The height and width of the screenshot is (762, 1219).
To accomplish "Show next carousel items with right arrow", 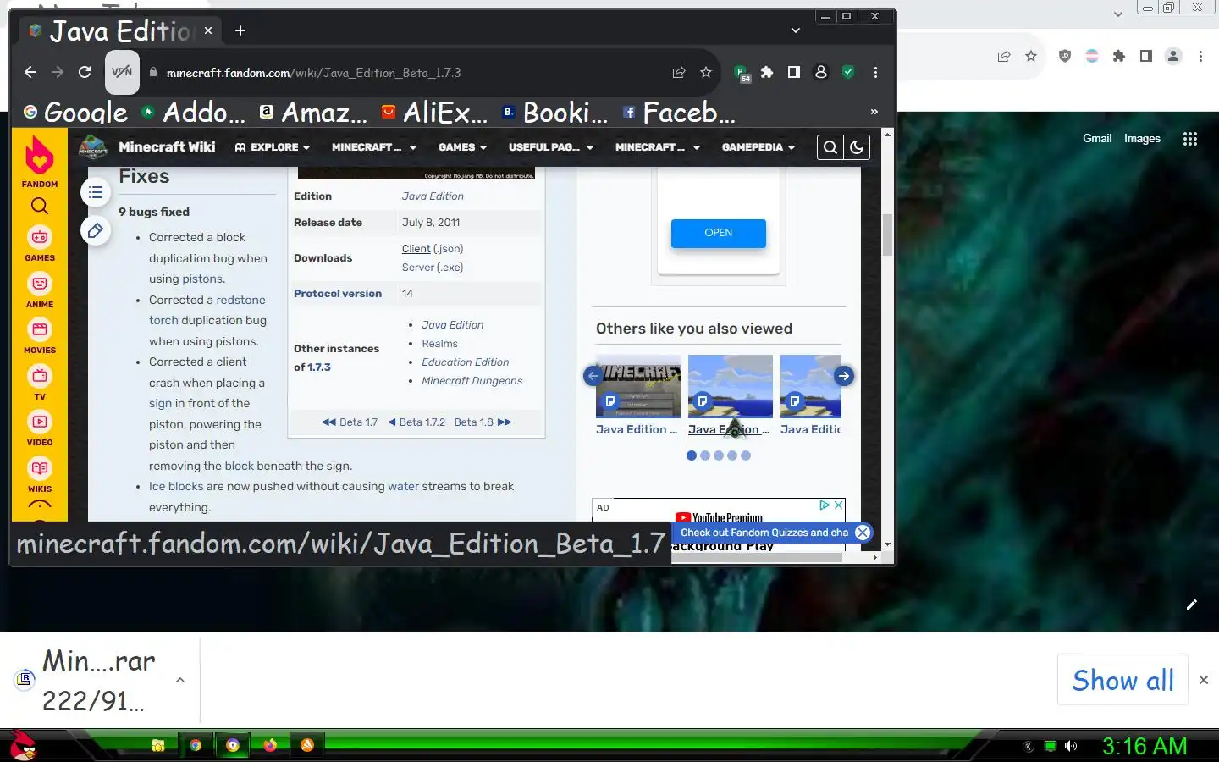I will 843,376.
